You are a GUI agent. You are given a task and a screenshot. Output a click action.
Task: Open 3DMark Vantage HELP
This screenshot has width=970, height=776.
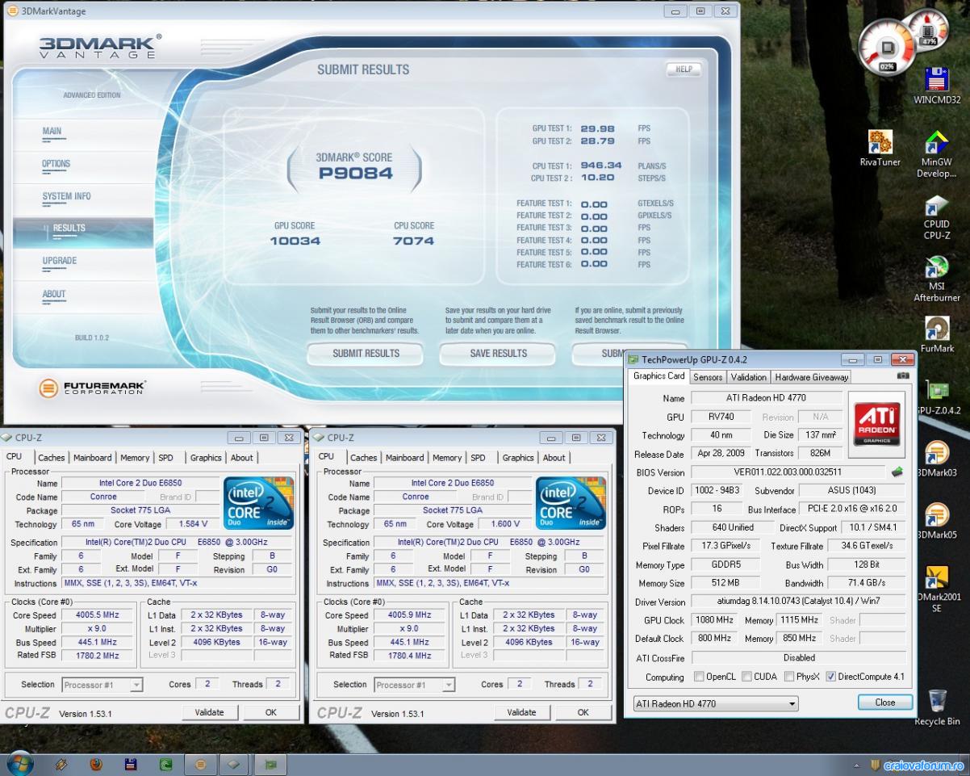tap(684, 69)
